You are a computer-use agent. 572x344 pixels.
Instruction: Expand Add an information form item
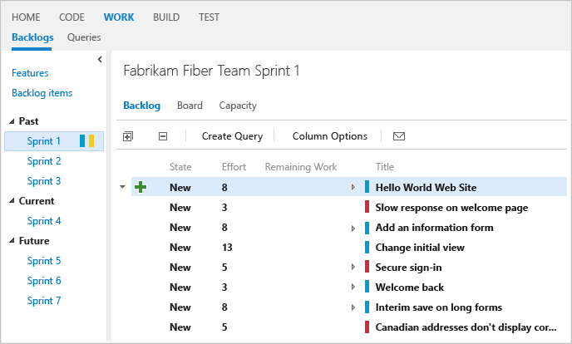[x=353, y=229]
